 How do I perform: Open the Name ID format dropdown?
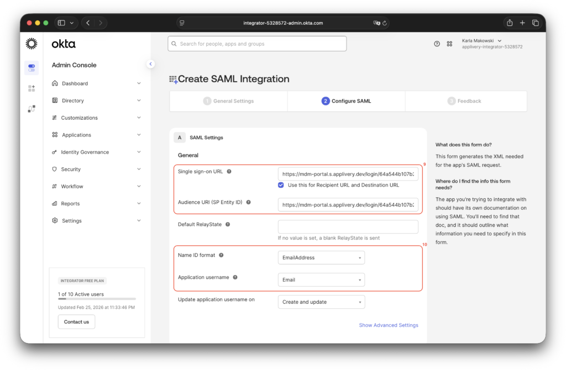click(x=321, y=257)
